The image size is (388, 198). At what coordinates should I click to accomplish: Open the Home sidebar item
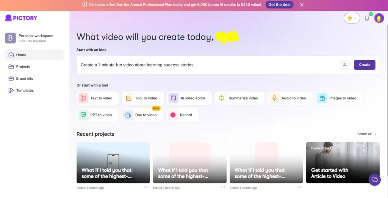tap(34, 55)
